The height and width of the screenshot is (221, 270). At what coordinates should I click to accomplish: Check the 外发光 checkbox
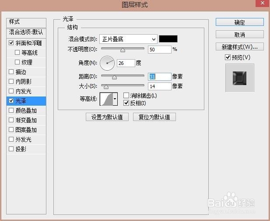[11, 139]
